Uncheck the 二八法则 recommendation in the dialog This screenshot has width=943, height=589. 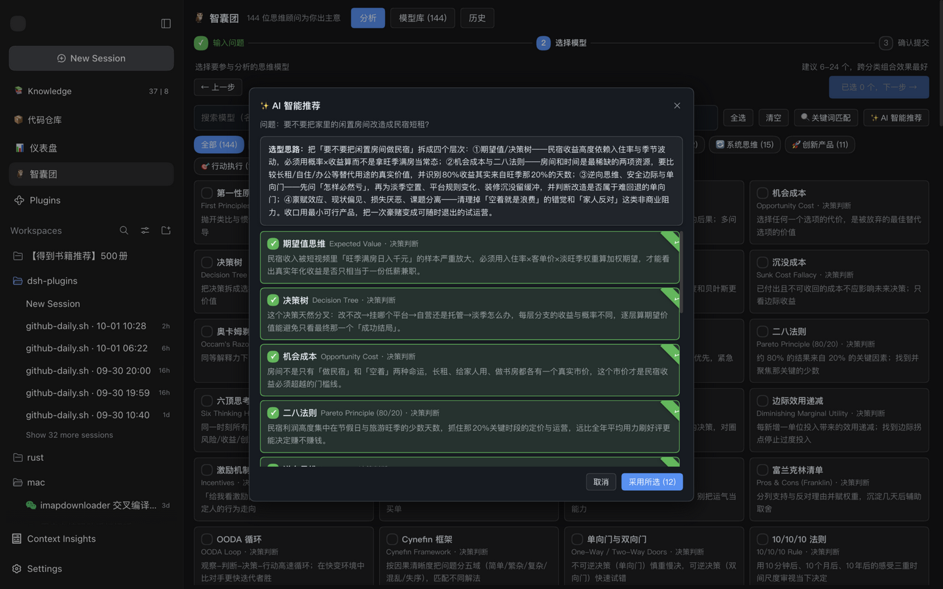[x=273, y=413]
